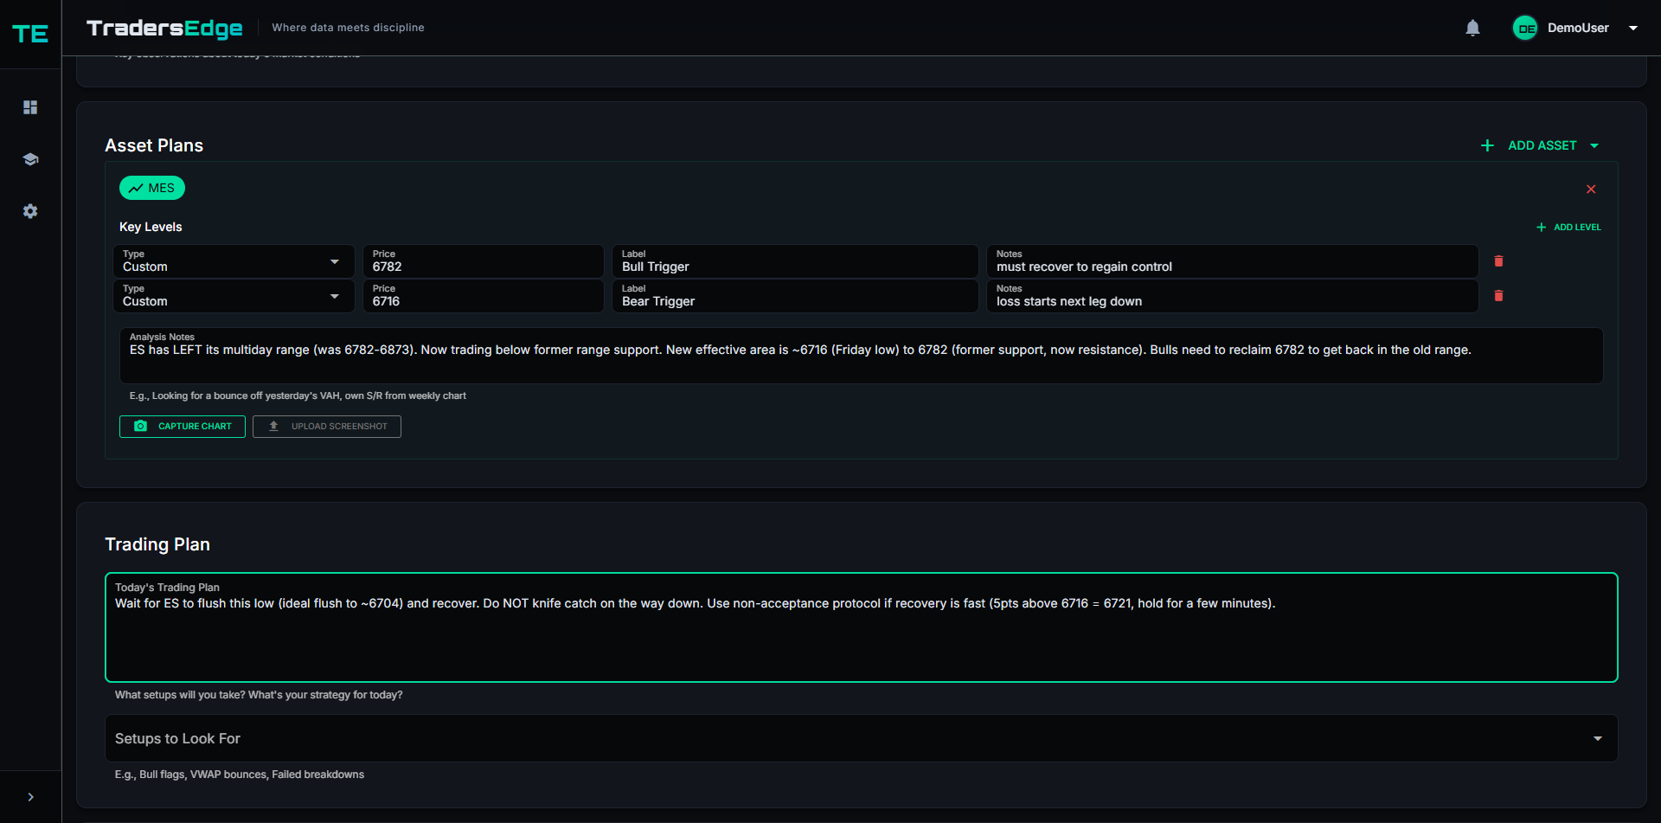Click the 'Bull flags, VWAP bounces' example text

pos(240,775)
